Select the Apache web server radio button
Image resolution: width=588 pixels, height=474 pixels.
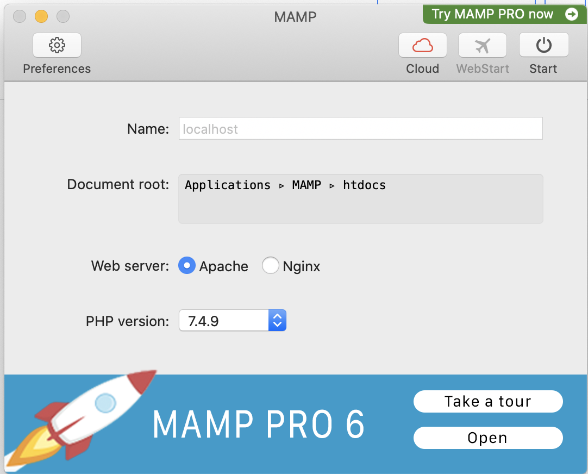point(186,266)
